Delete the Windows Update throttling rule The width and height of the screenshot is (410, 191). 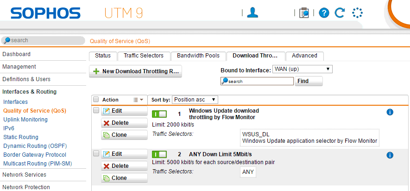tap(124, 123)
